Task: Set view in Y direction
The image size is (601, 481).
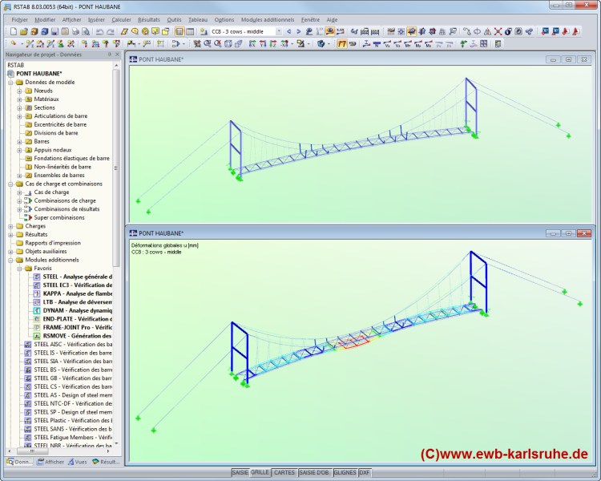Action: [x=263, y=44]
